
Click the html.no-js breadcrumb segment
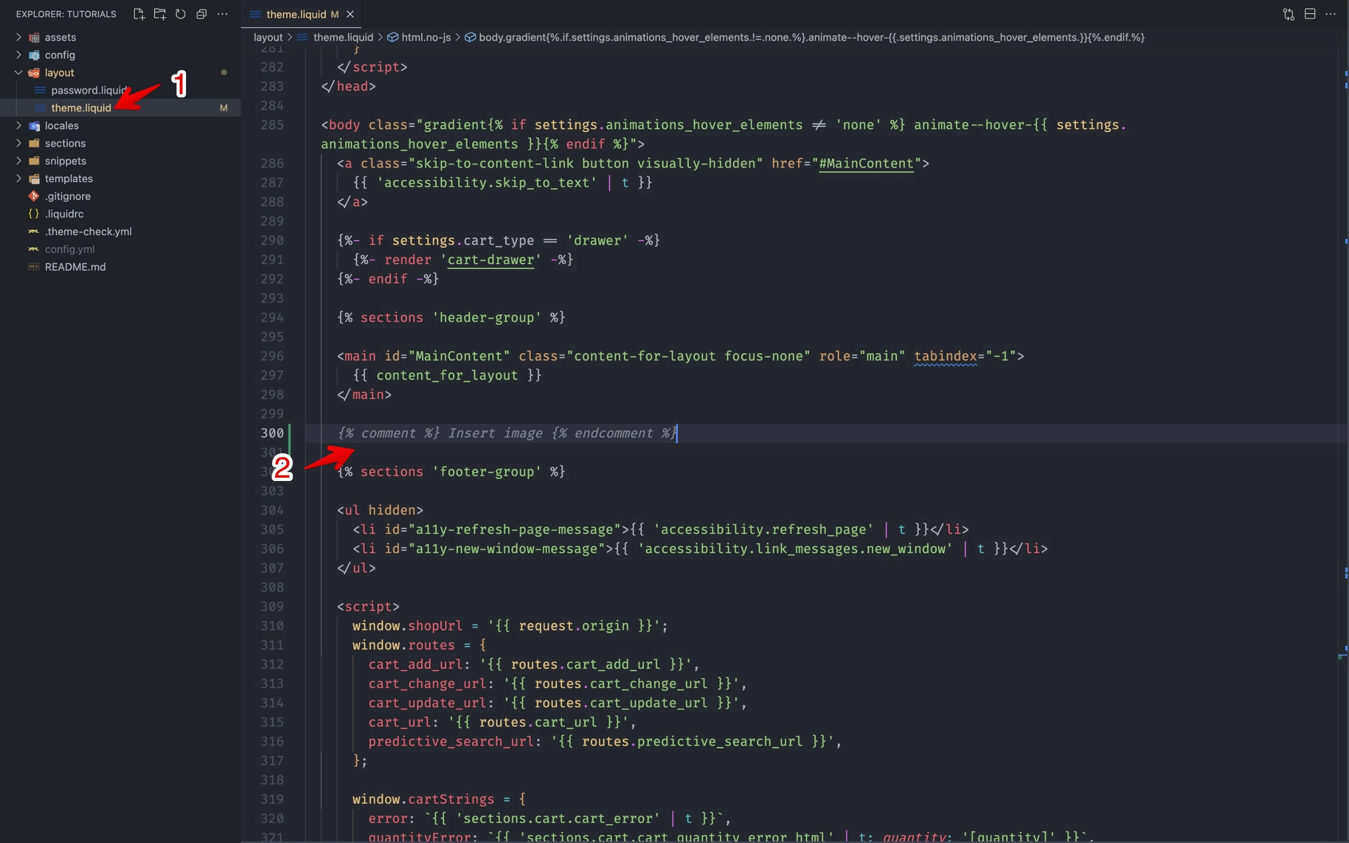(x=426, y=37)
